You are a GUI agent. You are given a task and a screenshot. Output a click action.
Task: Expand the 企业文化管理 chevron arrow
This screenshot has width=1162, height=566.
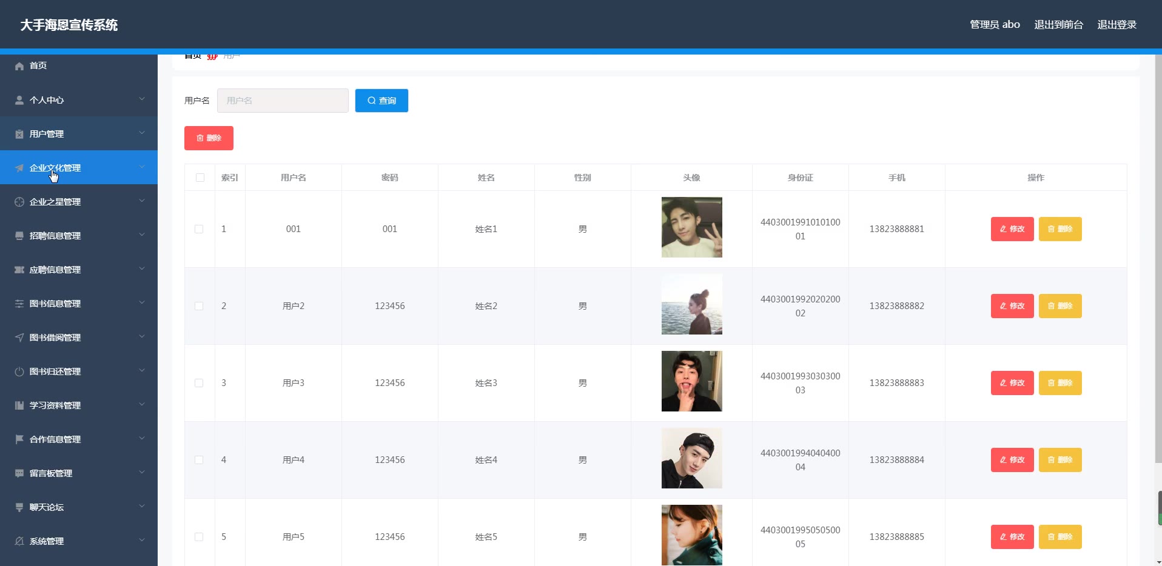(x=142, y=167)
